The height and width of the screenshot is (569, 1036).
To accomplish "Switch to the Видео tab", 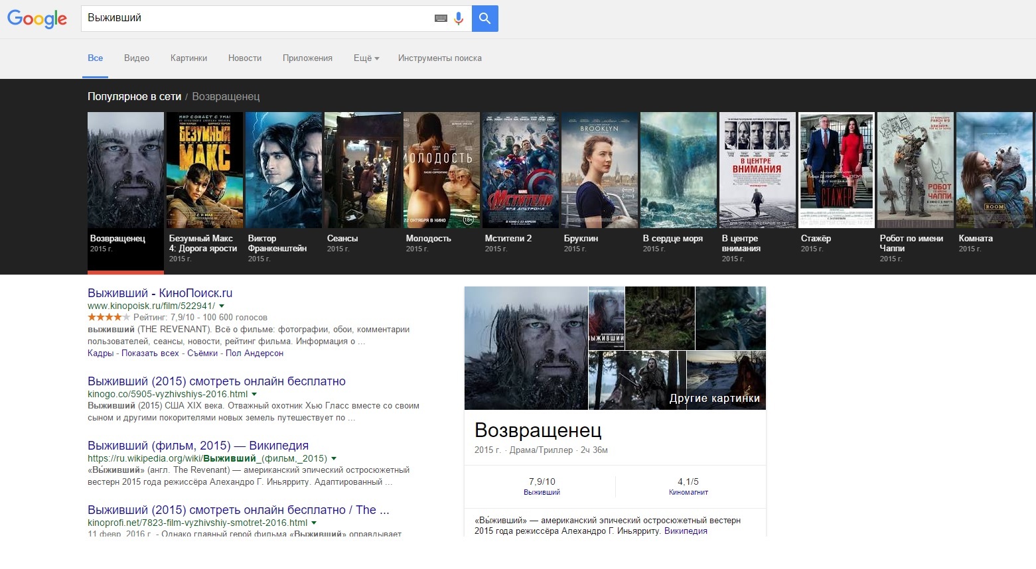I will point(137,58).
